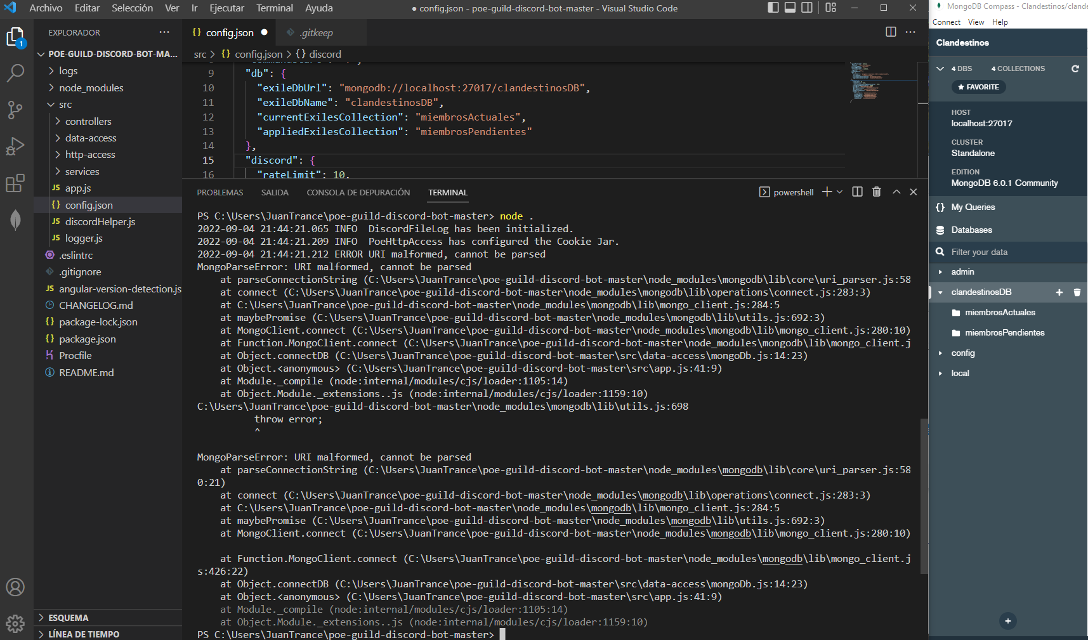Open My Queries in Compass
Image resolution: width=1088 pixels, height=640 pixels.
973,207
